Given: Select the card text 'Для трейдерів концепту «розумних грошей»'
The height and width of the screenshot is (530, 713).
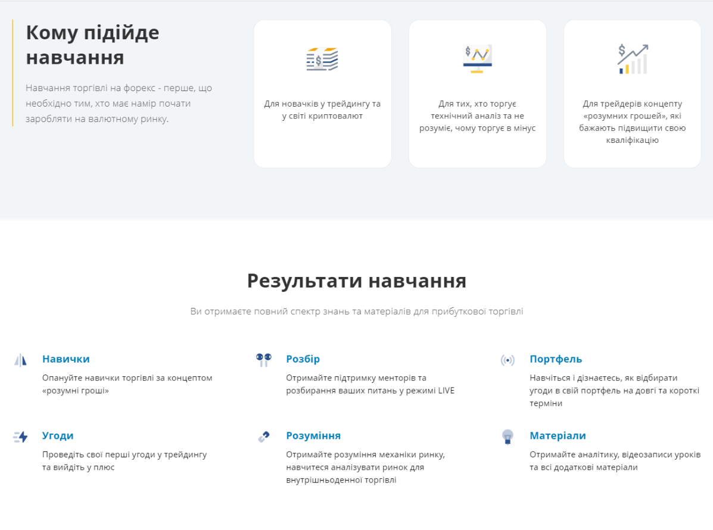Looking at the screenshot, I should click(x=633, y=122).
